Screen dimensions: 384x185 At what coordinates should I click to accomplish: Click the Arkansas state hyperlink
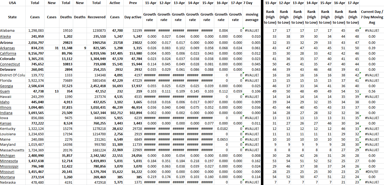[7, 48]
